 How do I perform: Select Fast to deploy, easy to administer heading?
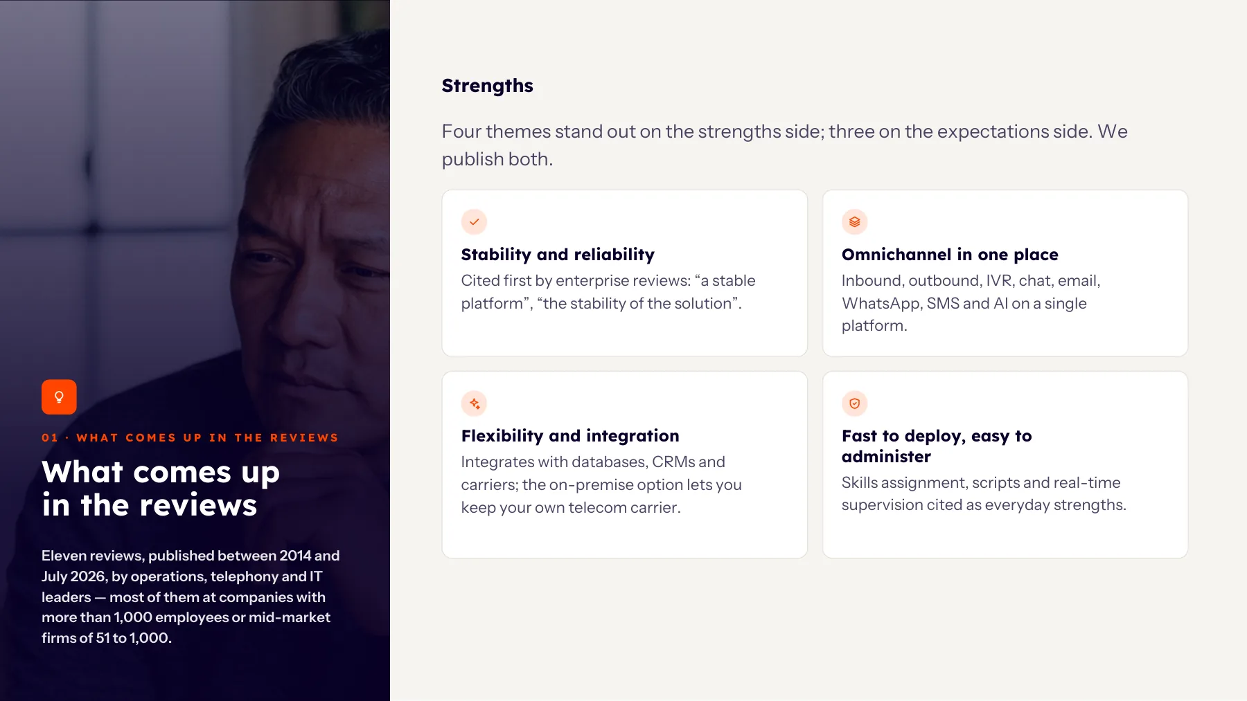point(937,446)
